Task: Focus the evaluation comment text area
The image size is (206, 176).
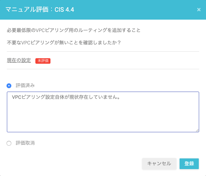Action: [103, 112]
